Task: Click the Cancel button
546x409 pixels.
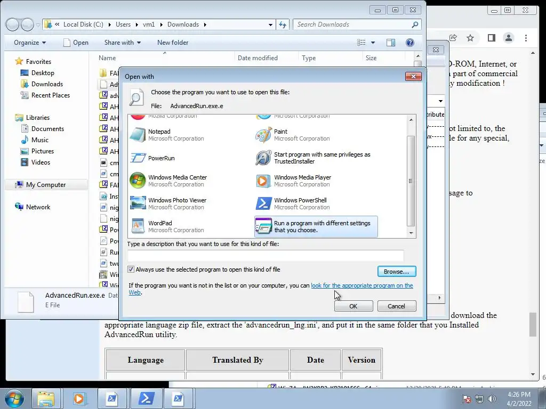Action: point(397,306)
